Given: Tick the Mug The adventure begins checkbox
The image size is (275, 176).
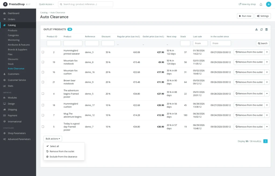Looking at the screenshot, I should coord(43,115).
